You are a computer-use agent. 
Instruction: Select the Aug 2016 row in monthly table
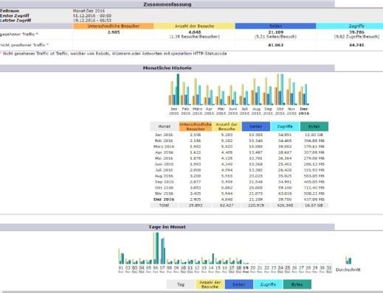[239, 176]
